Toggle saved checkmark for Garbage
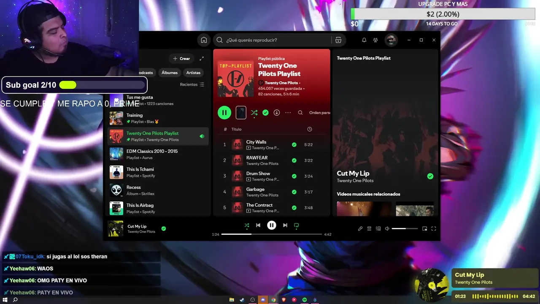 point(294,192)
